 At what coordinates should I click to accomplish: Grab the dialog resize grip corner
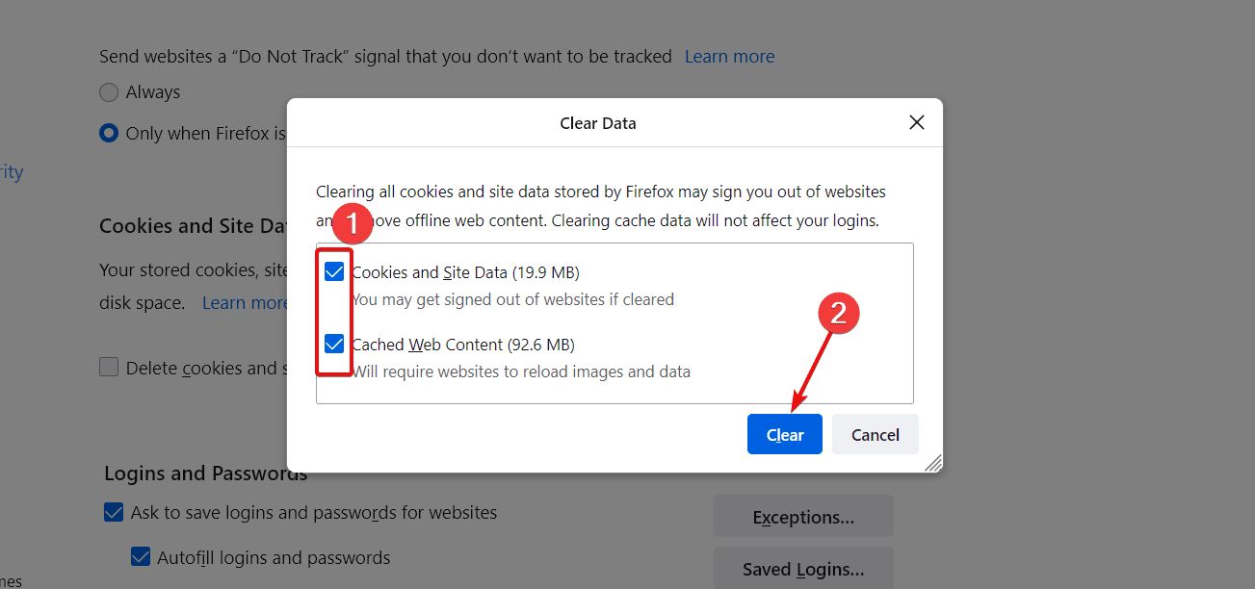tap(933, 463)
